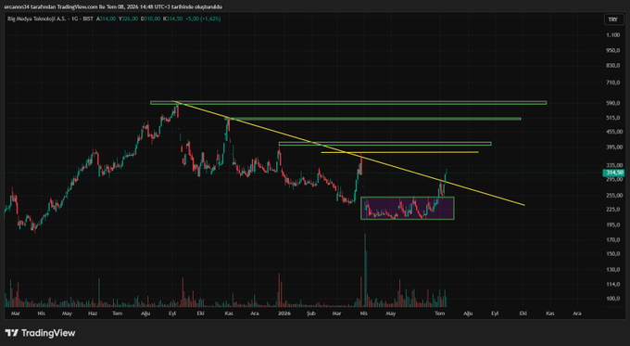Click the 395,00 price axis label

pyautogui.click(x=614, y=147)
